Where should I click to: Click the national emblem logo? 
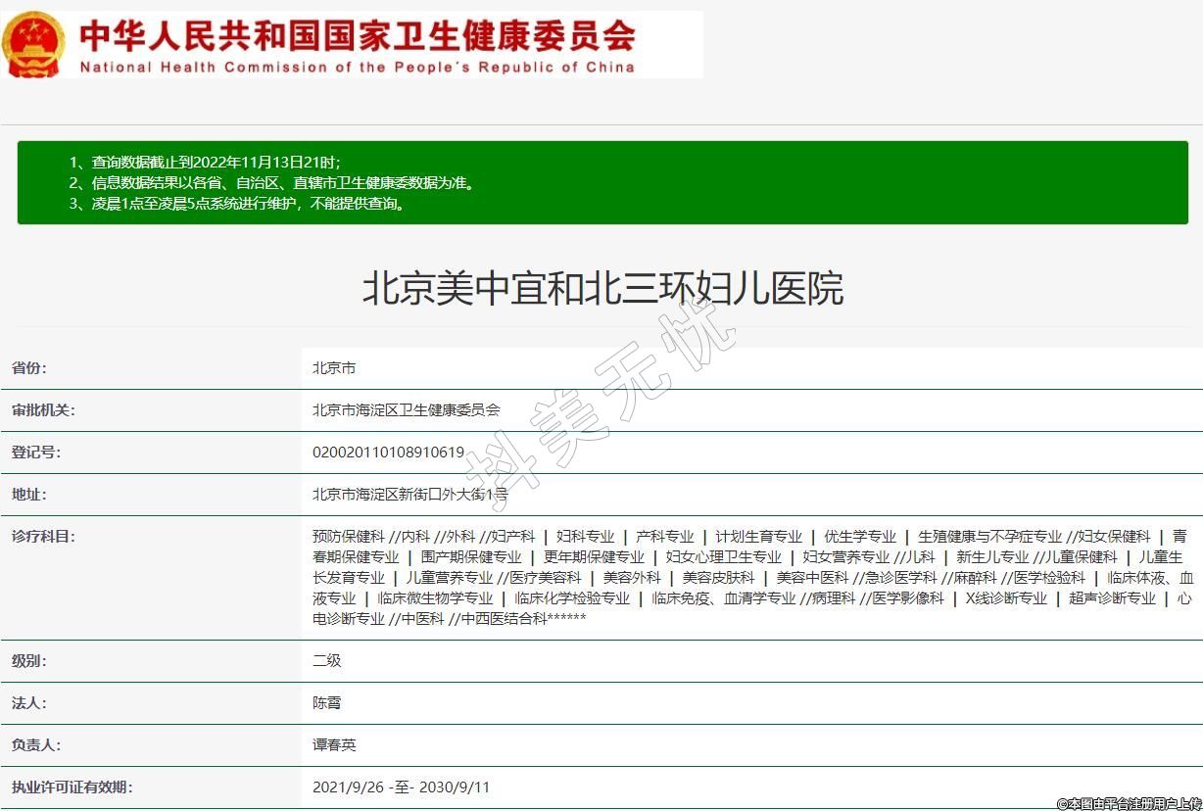[x=33, y=45]
